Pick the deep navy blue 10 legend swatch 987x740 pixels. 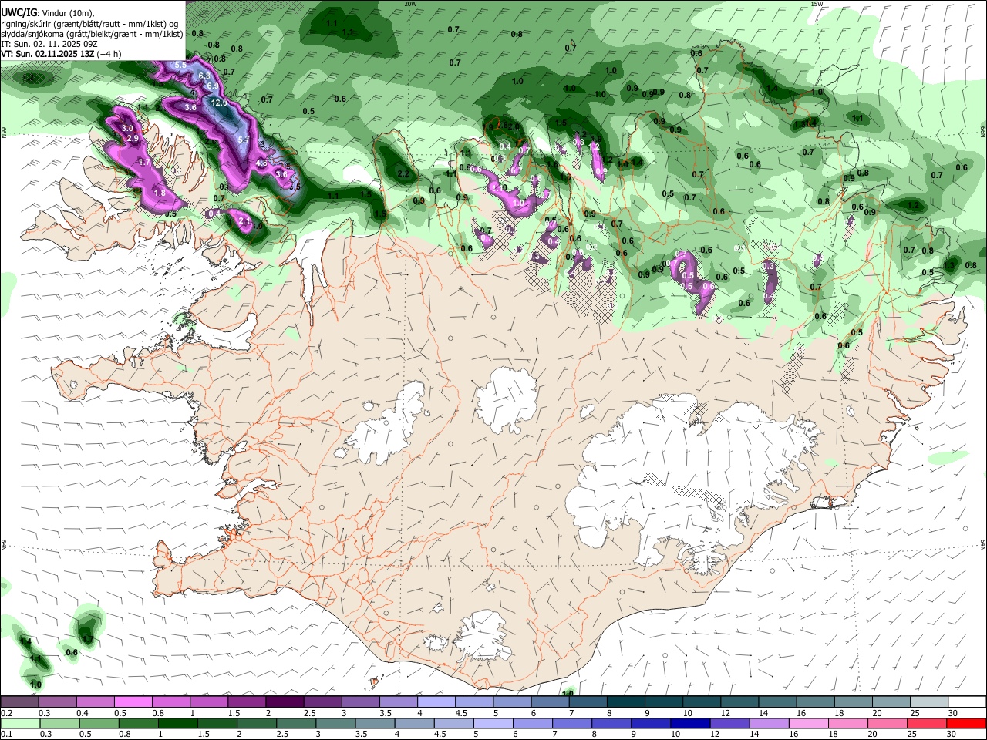690,724
